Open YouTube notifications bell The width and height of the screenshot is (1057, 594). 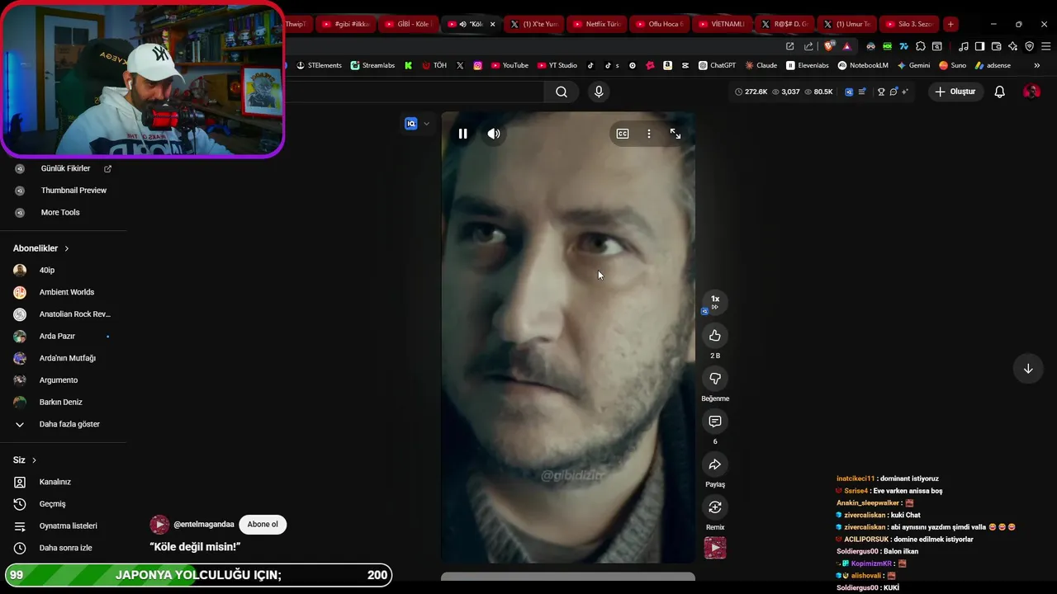1000,92
